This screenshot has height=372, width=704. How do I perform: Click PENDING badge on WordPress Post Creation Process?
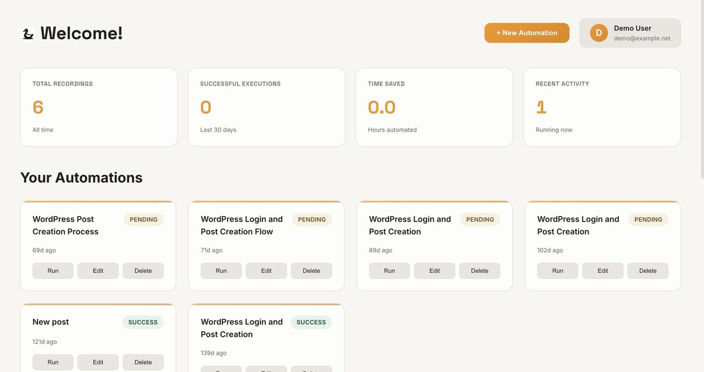(x=144, y=220)
